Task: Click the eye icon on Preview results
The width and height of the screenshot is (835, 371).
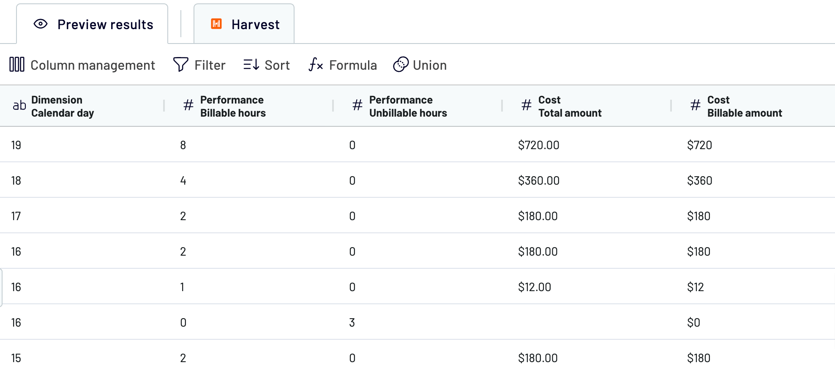Action: pyautogui.click(x=41, y=24)
